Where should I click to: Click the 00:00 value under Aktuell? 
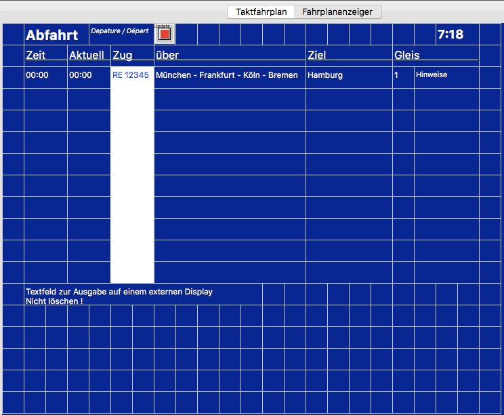tap(81, 75)
